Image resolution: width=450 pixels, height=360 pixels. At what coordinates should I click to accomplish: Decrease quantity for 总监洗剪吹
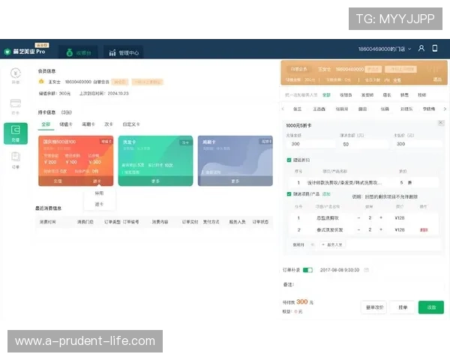(358, 218)
